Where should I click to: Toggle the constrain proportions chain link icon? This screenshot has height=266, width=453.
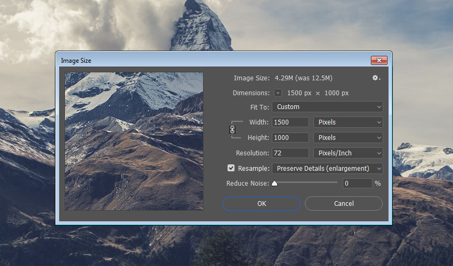(232, 129)
